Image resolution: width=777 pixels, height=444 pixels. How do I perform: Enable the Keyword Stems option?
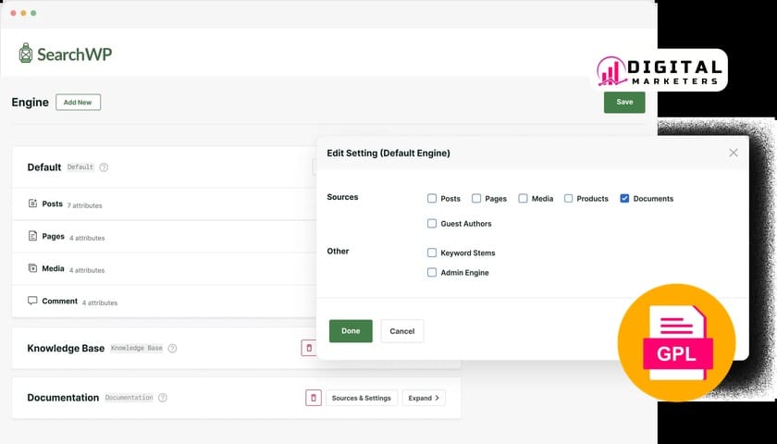pyautogui.click(x=432, y=253)
